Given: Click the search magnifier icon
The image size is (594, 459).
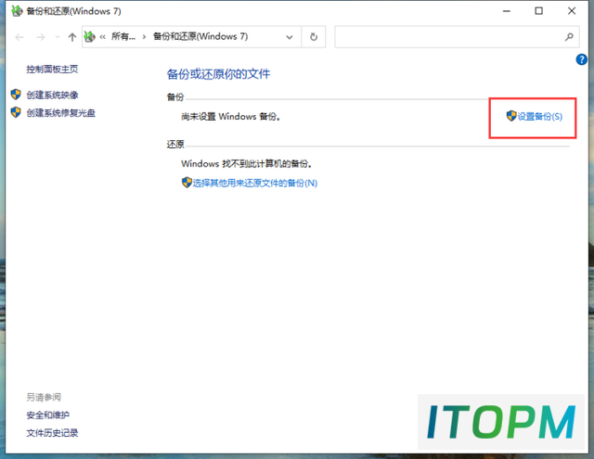Looking at the screenshot, I should (569, 37).
